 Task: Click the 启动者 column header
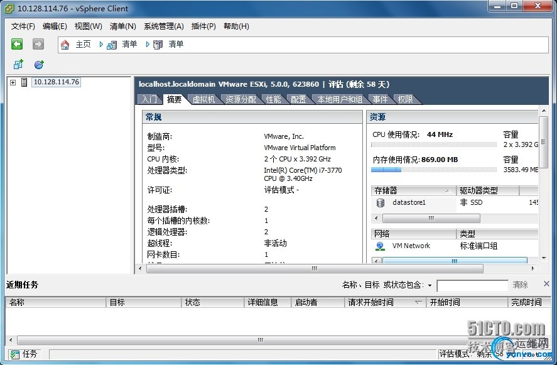[318, 302]
